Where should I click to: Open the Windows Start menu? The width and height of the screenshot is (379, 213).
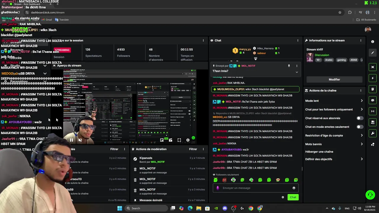coord(120,208)
